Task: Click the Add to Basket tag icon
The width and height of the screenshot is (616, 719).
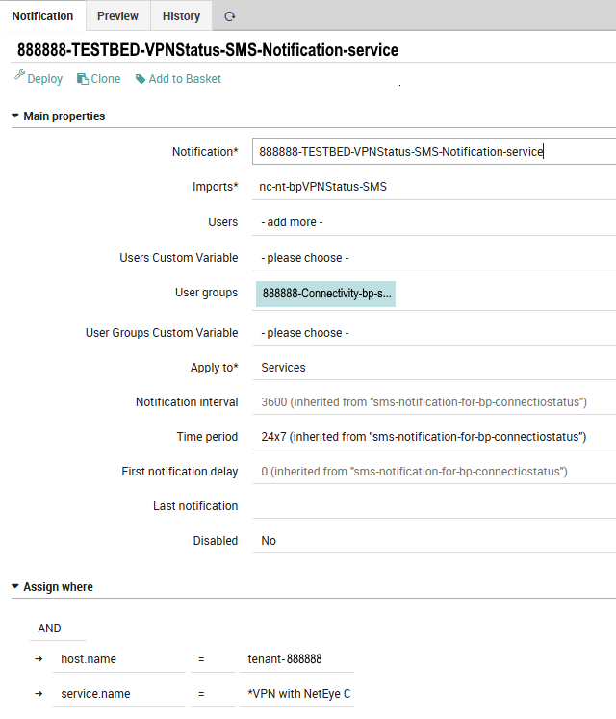Action: tap(141, 79)
